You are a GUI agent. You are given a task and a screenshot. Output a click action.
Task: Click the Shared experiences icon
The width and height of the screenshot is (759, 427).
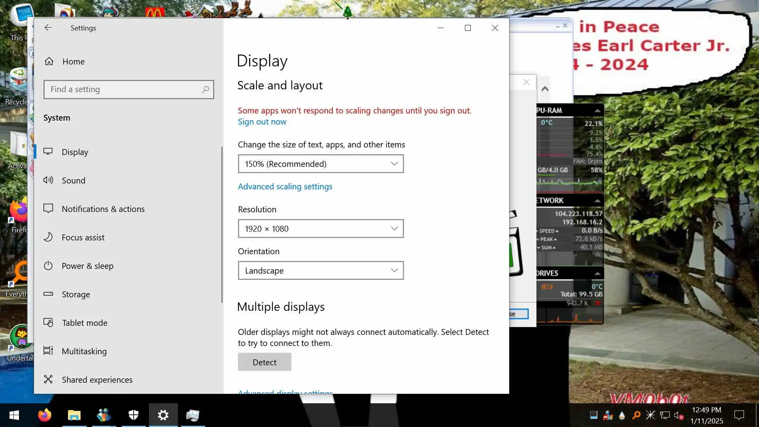48,380
